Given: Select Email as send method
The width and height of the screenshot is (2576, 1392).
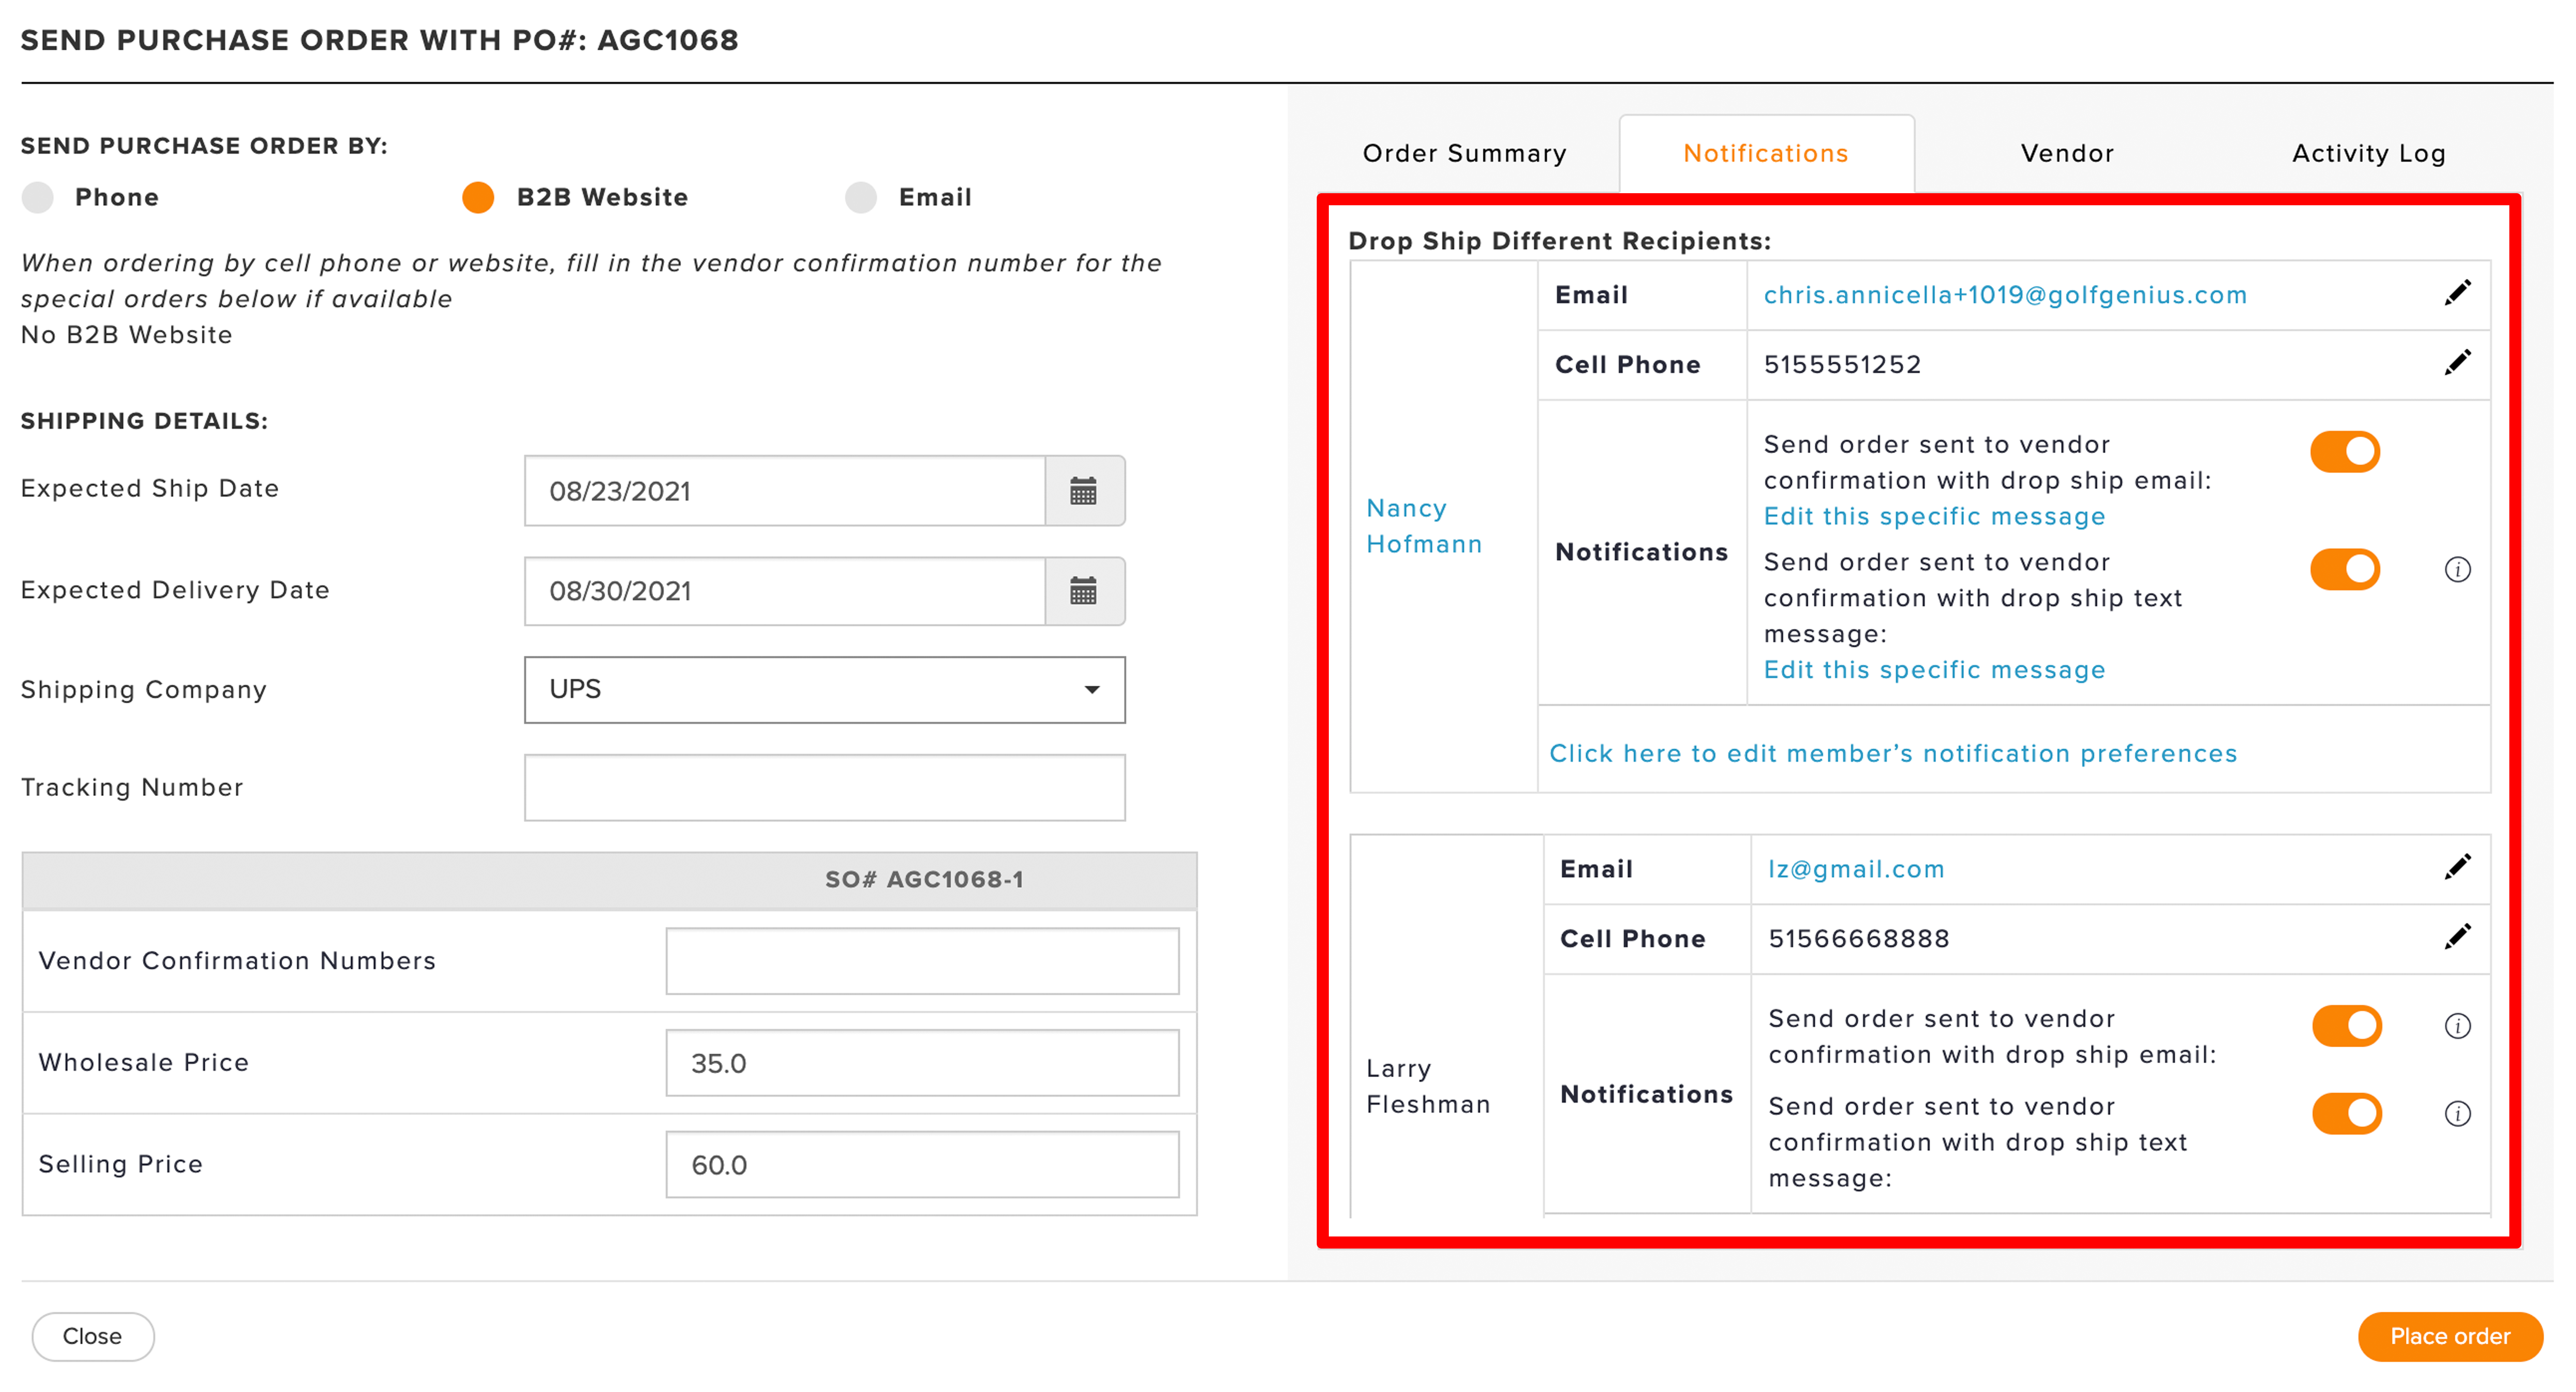Looking at the screenshot, I should [x=861, y=197].
